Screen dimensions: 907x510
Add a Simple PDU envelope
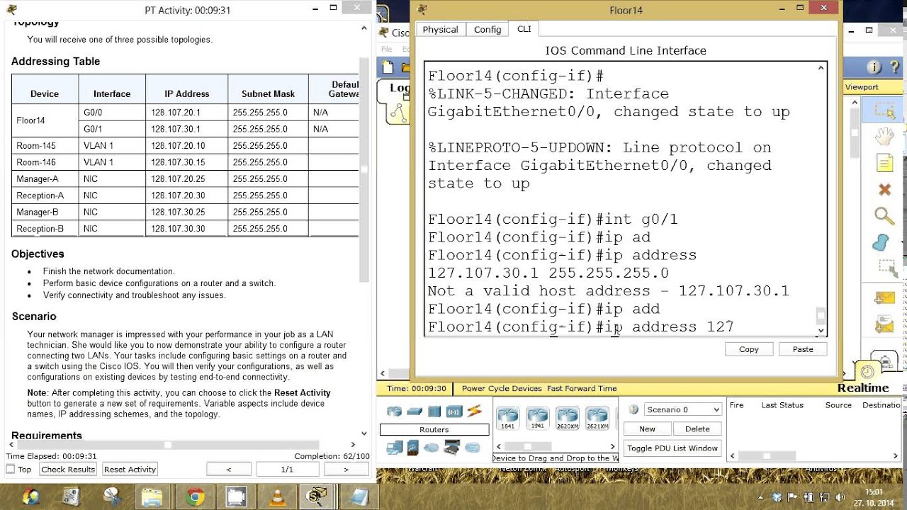(884, 298)
